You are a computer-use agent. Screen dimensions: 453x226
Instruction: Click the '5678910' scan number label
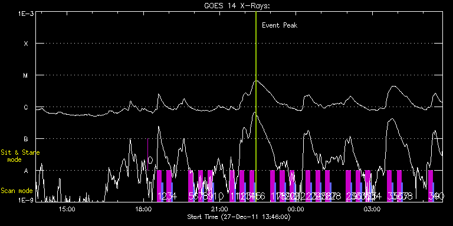pyautogui.click(x=206, y=197)
